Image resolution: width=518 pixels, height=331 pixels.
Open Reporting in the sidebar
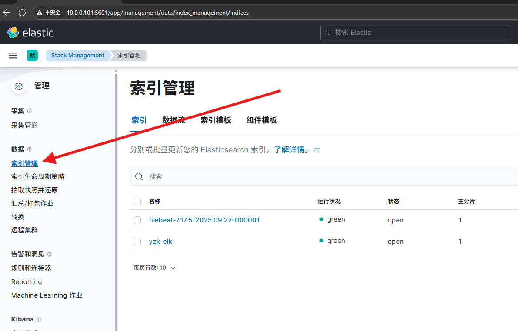tap(27, 282)
